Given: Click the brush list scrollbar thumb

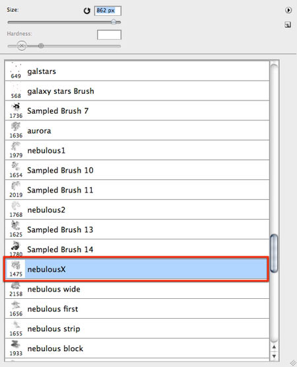Looking at the screenshot, I should 274,253.
